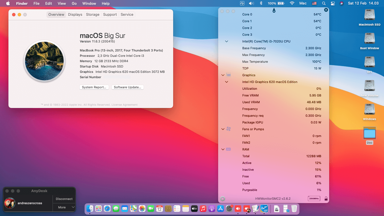Open Spotlight search in the menu bar
384x216 pixels.
[x=324, y=3]
